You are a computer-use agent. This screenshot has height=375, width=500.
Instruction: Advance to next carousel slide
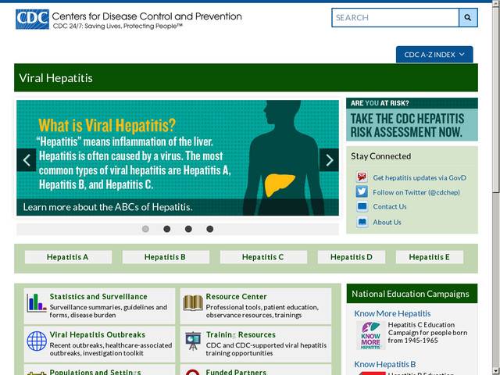click(x=329, y=160)
